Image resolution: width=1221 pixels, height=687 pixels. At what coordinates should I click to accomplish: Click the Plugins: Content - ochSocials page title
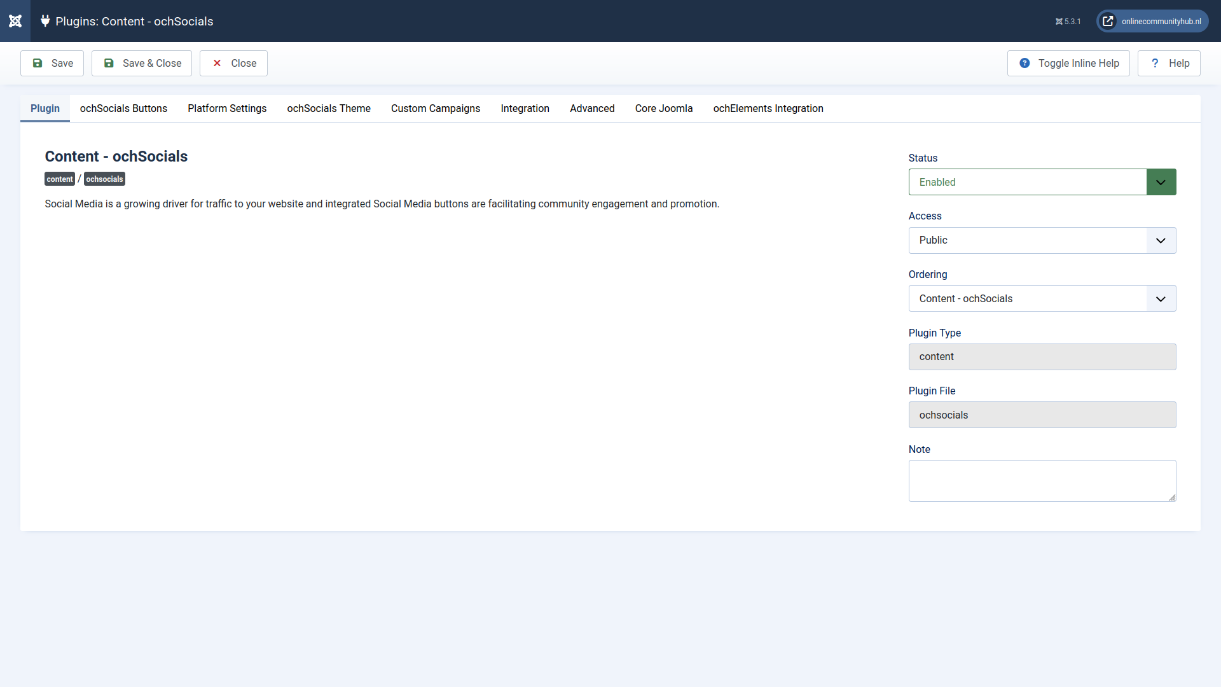coord(134,21)
